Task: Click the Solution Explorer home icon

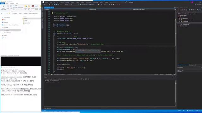Action: coord(182,10)
